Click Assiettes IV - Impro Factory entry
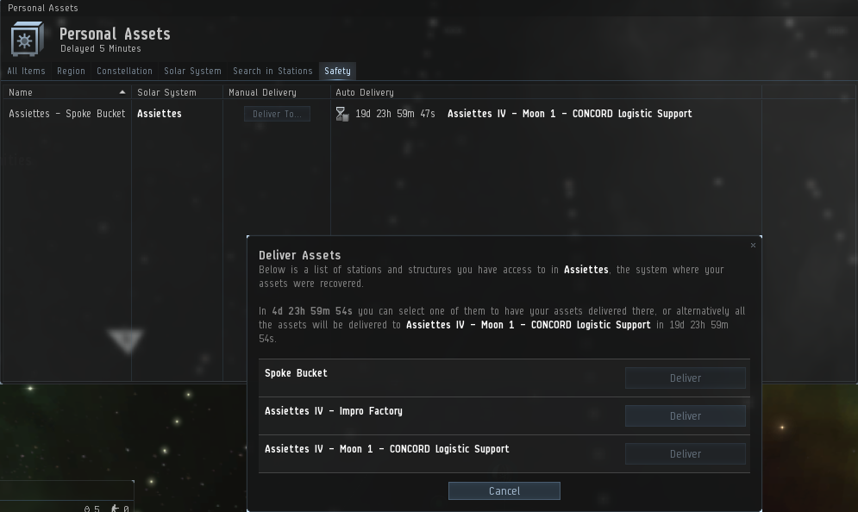This screenshot has width=858, height=512. 334,411
